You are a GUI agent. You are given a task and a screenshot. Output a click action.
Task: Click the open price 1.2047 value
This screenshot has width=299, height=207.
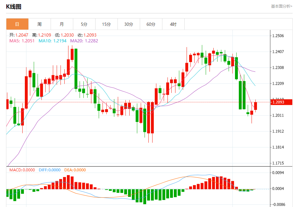22,35
